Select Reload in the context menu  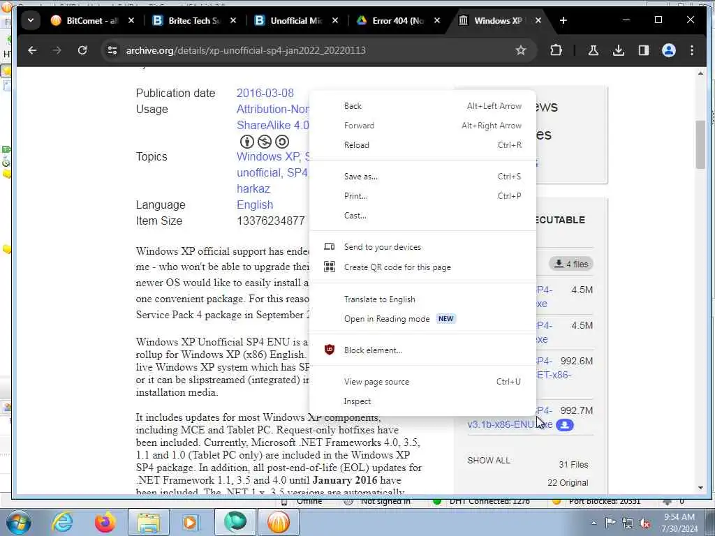(422, 145)
